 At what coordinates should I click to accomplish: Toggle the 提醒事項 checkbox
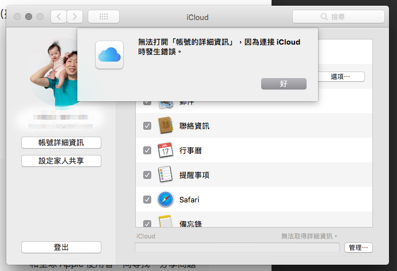click(x=147, y=175)
